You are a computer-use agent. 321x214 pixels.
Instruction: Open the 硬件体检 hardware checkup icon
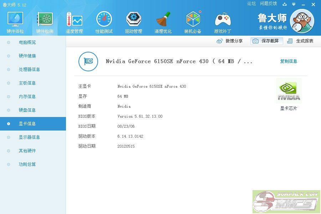tap(15, 19)
